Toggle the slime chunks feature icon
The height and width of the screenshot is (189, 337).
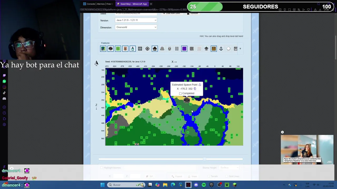[118, 49]
